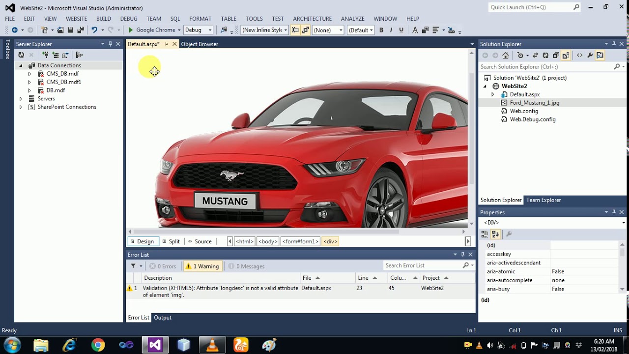629x354 pixels.
Task: Open the FORMAT menu
Action: (200, 19)
